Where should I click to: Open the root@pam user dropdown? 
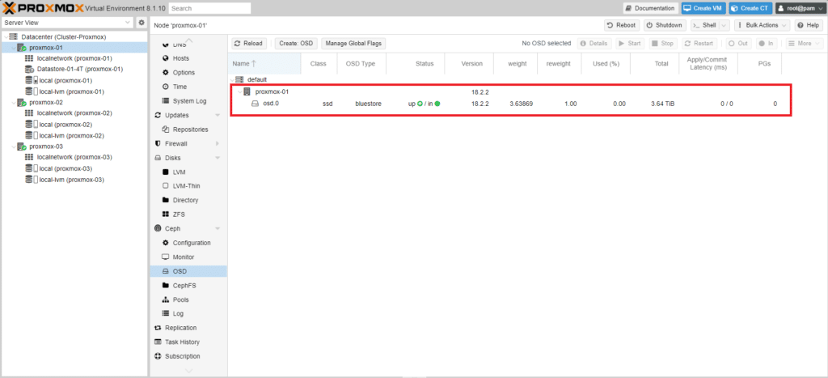coord(800,8)
